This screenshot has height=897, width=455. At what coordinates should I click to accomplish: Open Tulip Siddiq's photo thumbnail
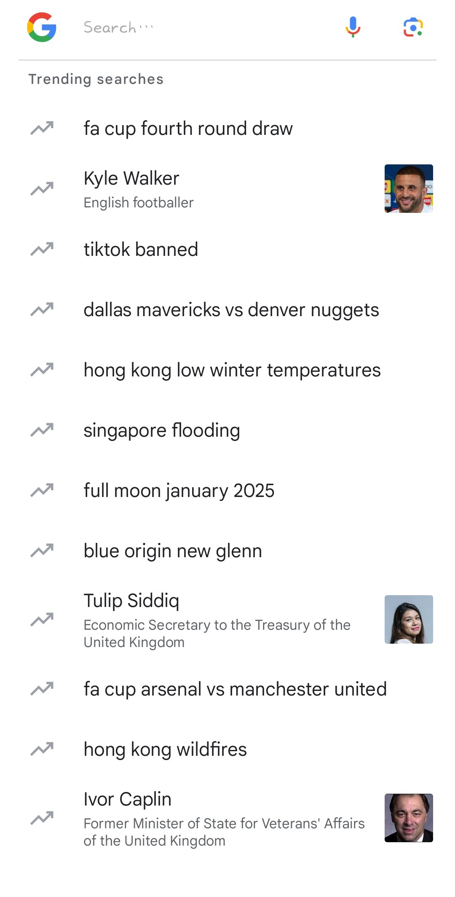coord(409,619)
